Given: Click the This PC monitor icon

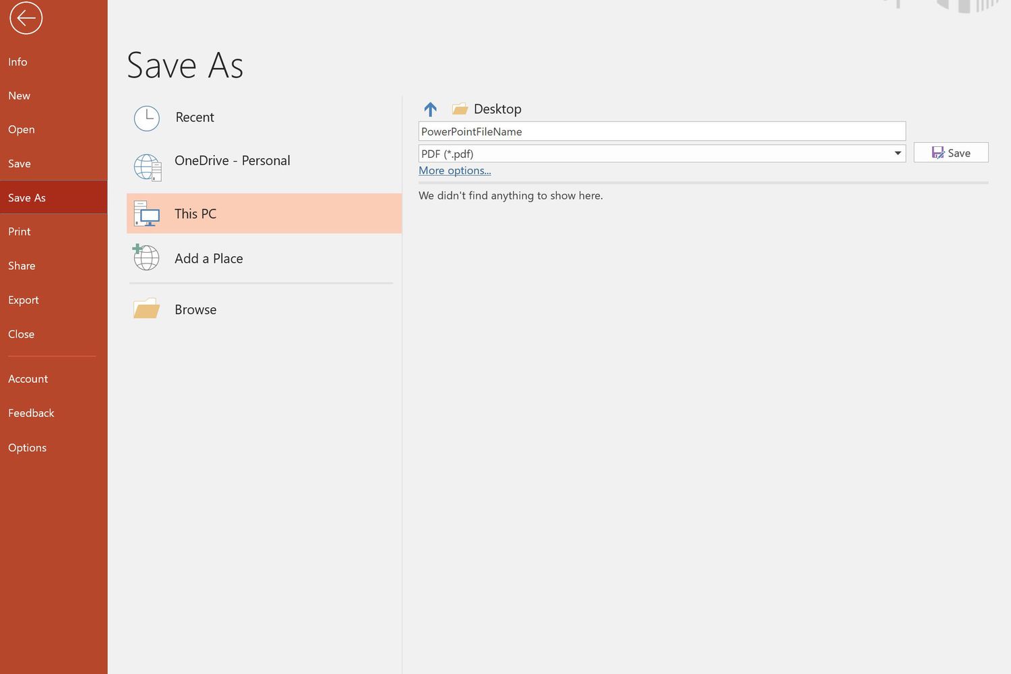Looking at the screenshot, I should (146, 214).
